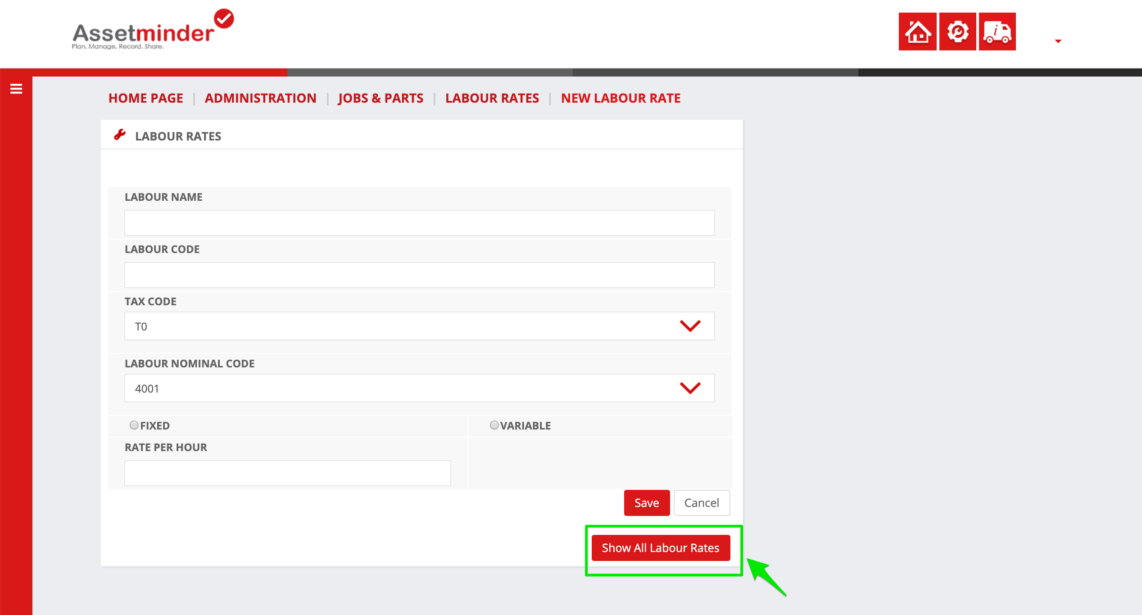1142x615 pixels.
Task: Show All Labour Rates button
Action: tap(661, 548)
